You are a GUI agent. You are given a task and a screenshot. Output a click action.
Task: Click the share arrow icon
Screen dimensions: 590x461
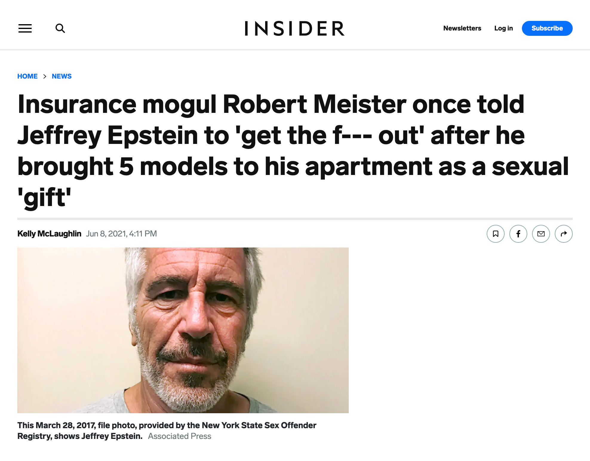(x=563, y=234)
